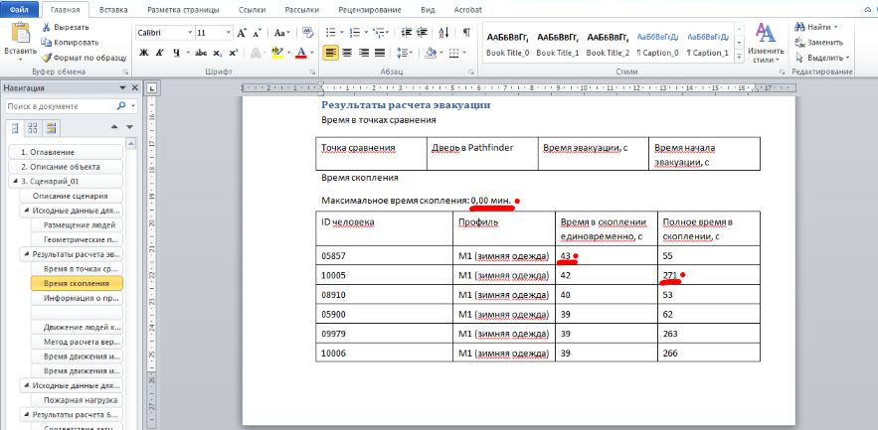
Task: Open the Вставка ribbon tab
Action: [x=113, y=8]
